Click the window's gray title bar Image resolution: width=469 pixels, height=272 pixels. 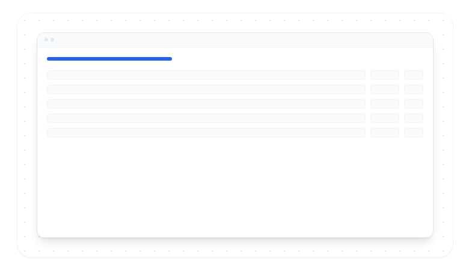241,40
